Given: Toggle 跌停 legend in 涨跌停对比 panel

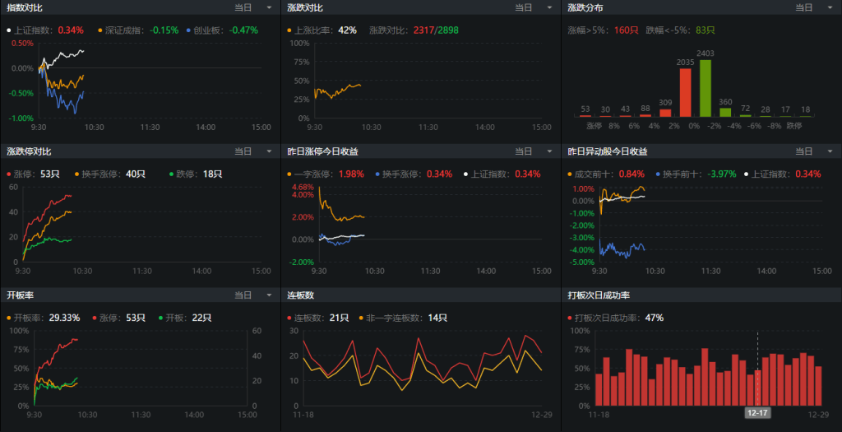Looking at the screenshot, I should point(194,174).
